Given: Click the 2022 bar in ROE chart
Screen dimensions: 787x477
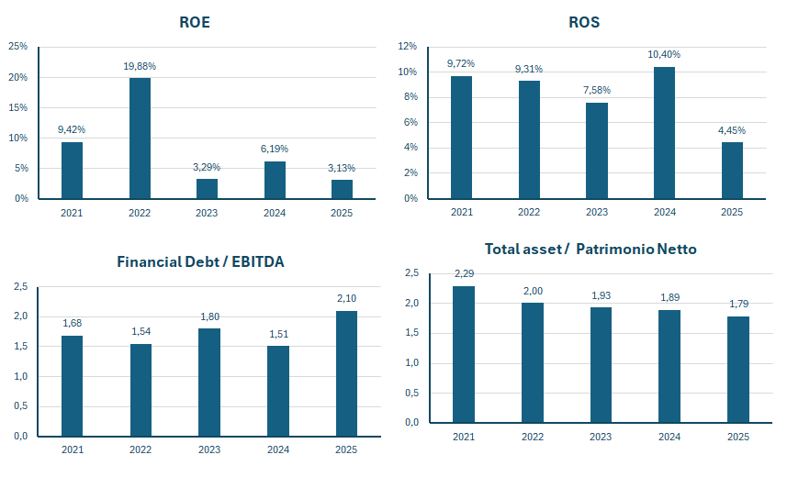Looking at the screenshot, I should 140,138.
